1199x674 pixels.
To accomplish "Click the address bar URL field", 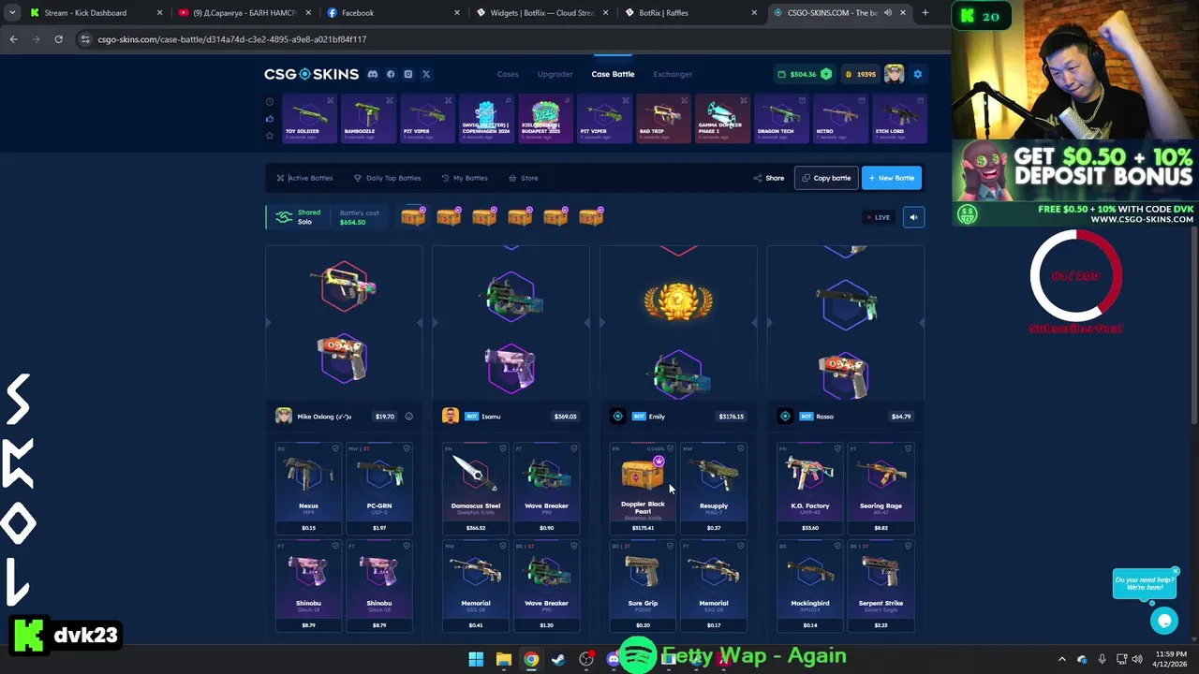I will coord(511,39).
